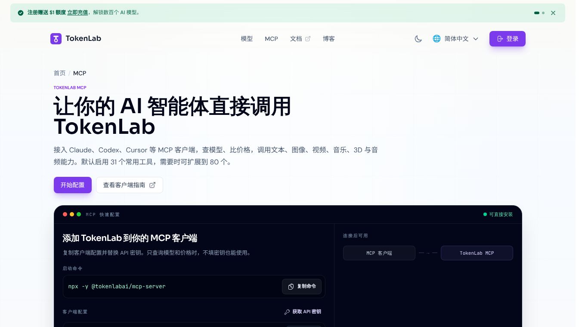The width and height of the screenshot is (582, 327).
Task: Select the first banner pagination dot
Action: 537,13
